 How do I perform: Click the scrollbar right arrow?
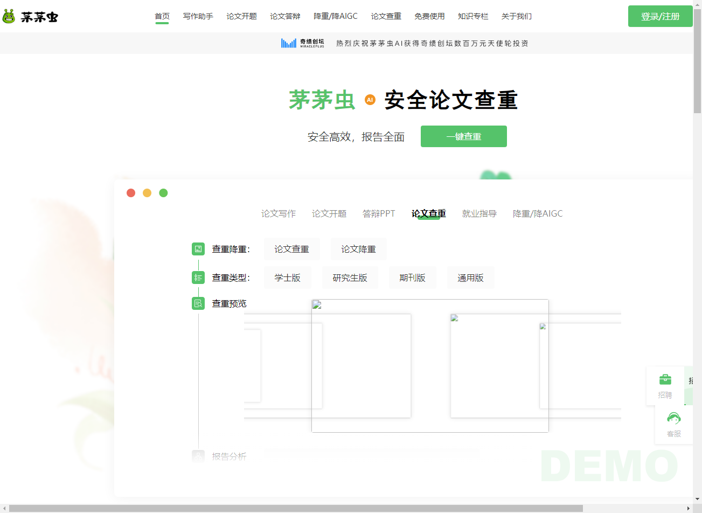tap(689, 508)
